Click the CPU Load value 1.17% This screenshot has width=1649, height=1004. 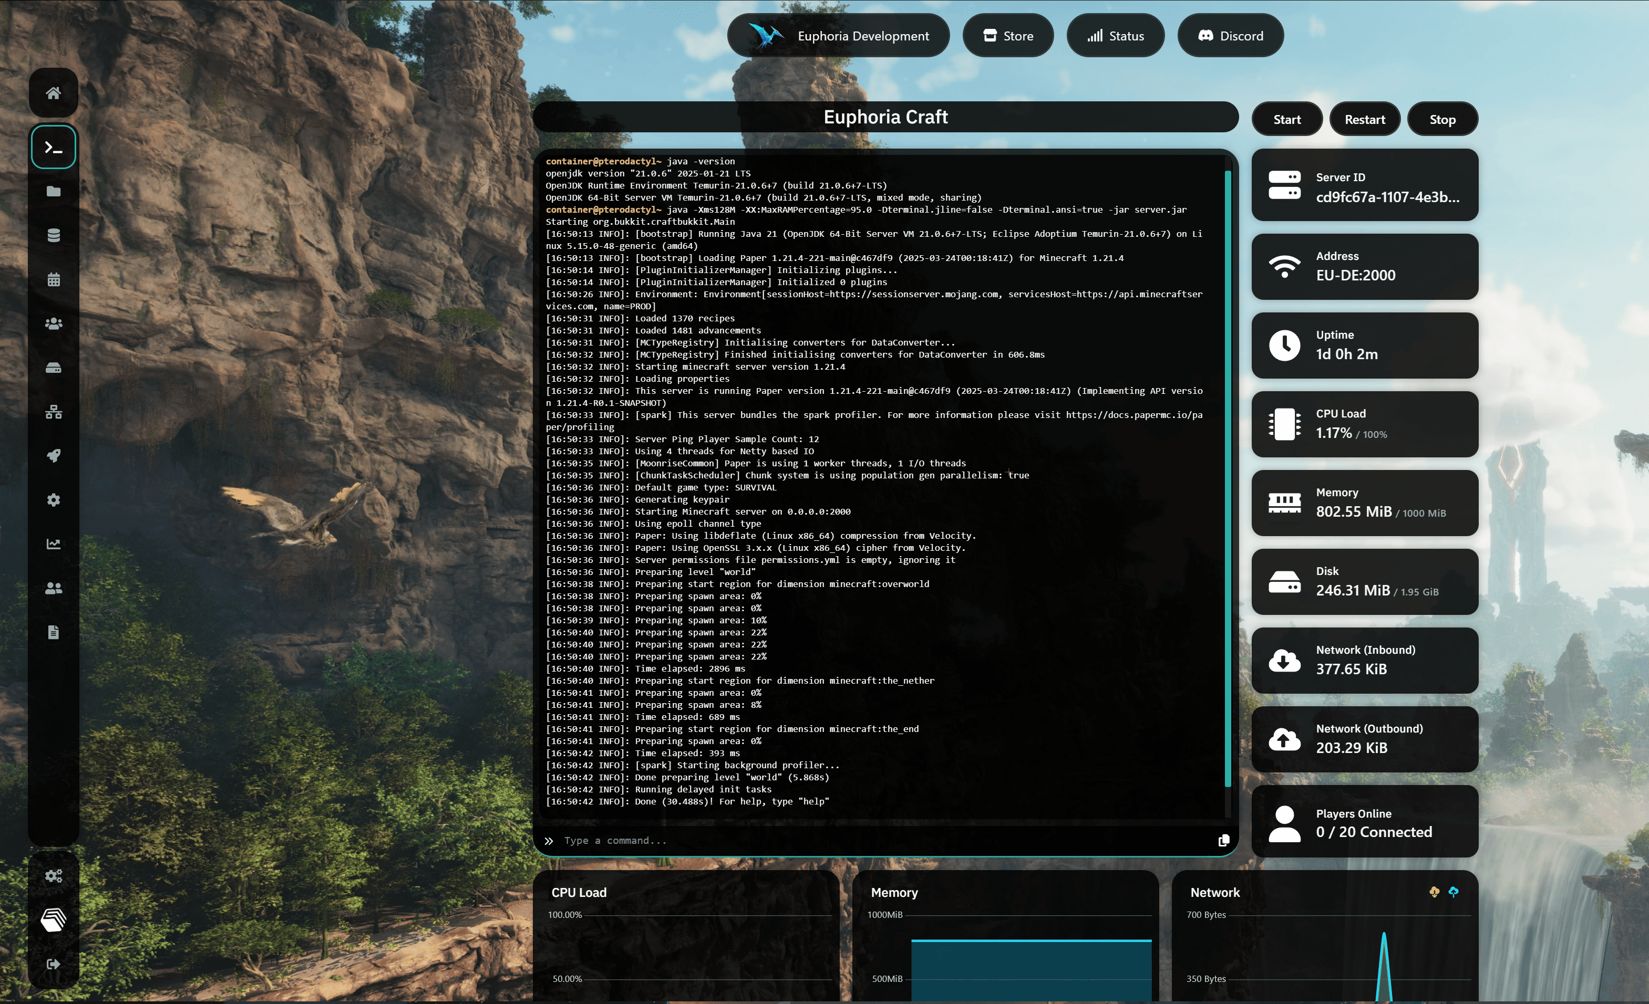coord(1333,433)
